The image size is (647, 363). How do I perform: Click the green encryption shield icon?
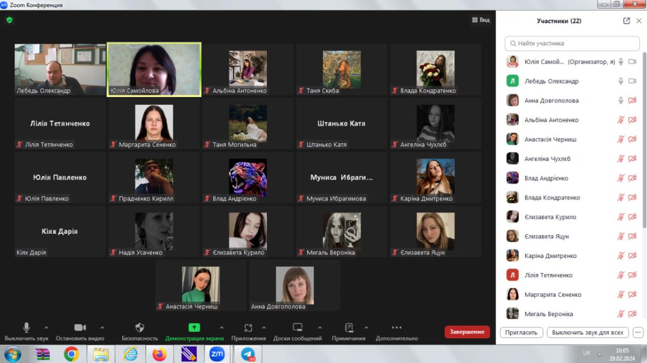pyautogui.click(x=9, y=20)
